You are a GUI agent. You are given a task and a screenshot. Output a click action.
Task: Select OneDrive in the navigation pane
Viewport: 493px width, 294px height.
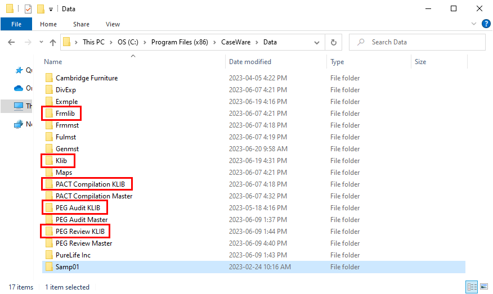point(23,88)
